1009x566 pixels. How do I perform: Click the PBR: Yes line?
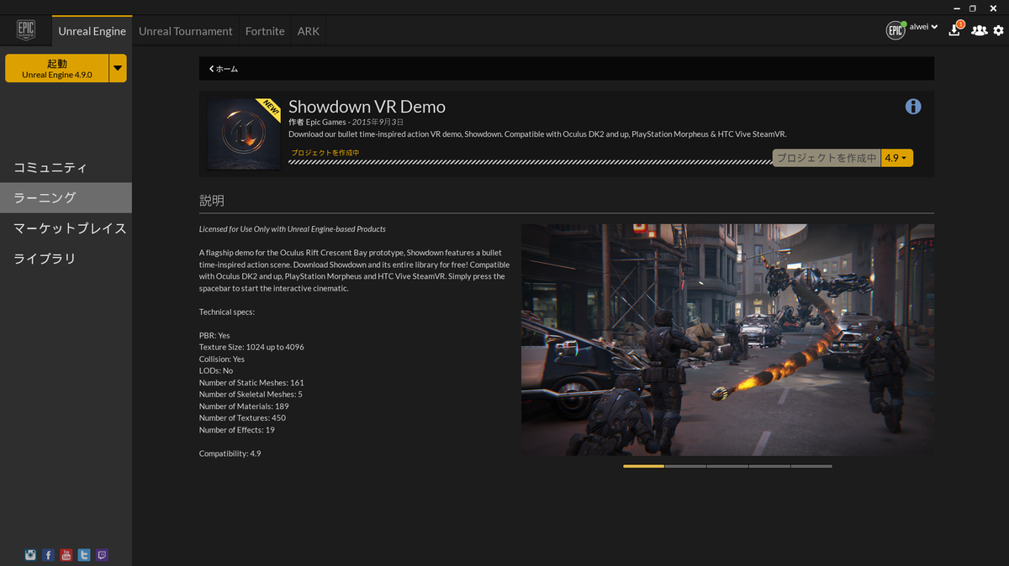pyautogui.click(x=214, y=335)
